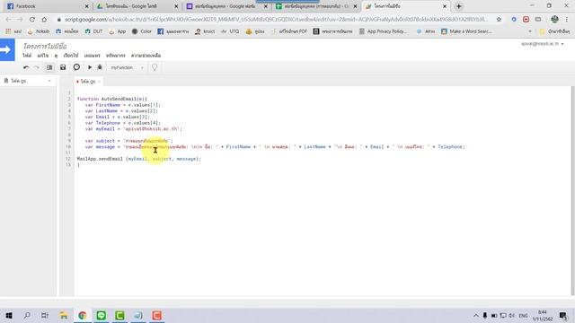Image resolution: width=575 pixels, height=323 pixels.
Task: Click the redo arrow in the editor toolbar
Action: (37, 67)
